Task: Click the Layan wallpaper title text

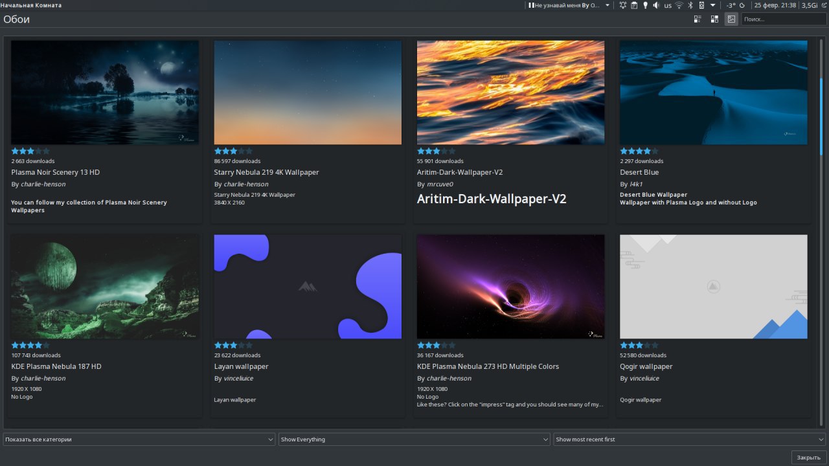Action: click(x=241, y=366)
